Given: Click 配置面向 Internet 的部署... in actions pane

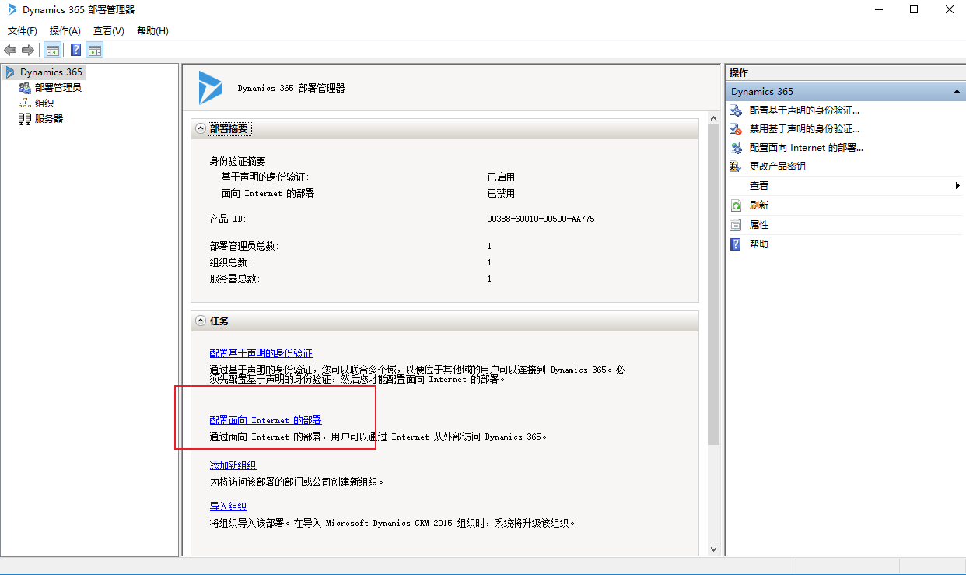Looking at the screenshot, I should 807,148.
